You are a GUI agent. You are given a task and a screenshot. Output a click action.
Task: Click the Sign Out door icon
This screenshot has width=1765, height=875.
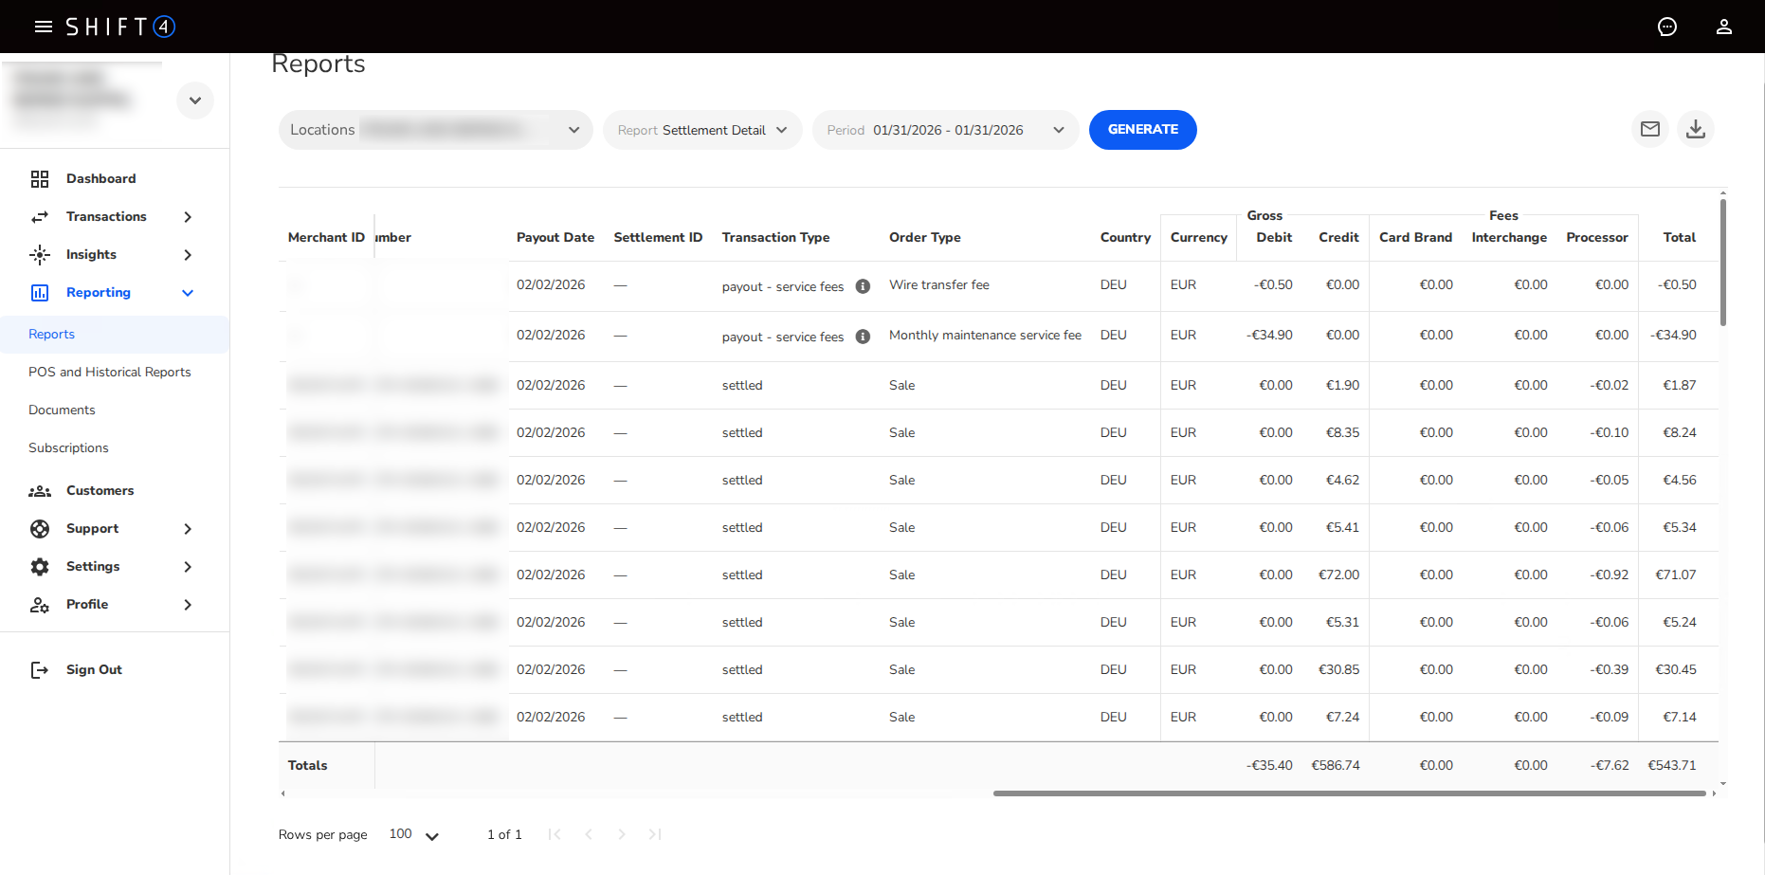click(x=40, y=670)
